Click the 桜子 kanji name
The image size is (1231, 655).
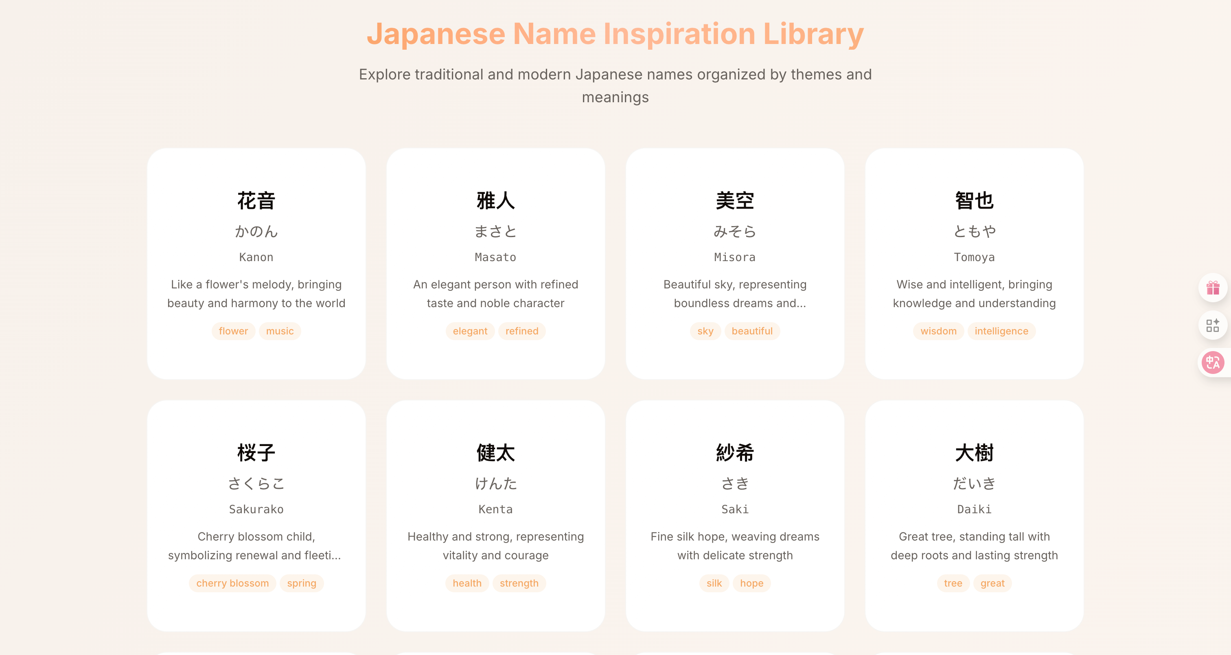click(256, 452)
